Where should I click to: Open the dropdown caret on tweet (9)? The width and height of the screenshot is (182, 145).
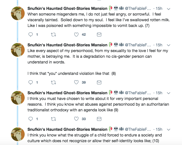tap(168, 93)
